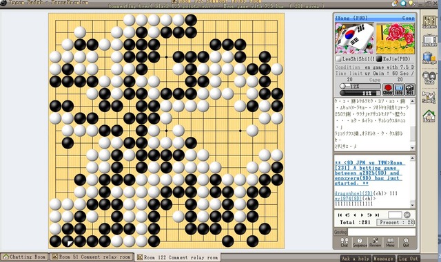The width and height of the screenshot is (441, 262).
Task: Click the commentary box scroll-up arrow
Action: click(x=412, y=101)
